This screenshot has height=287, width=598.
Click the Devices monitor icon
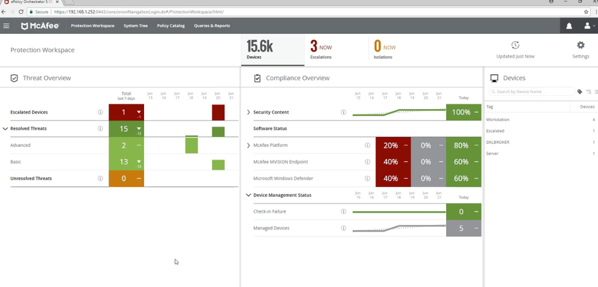pos(495,78)
